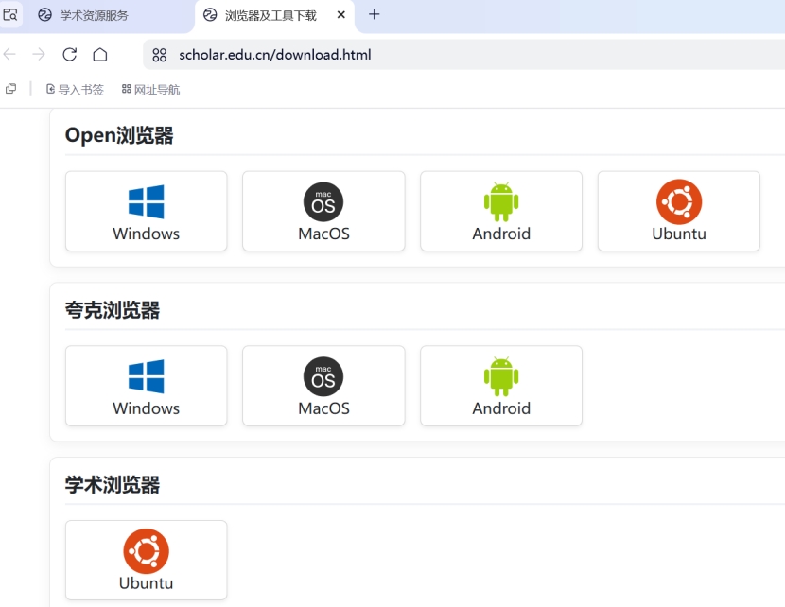Go back to previous page
Viewport: 785px width, 607px height.
(x=9, y=54)
